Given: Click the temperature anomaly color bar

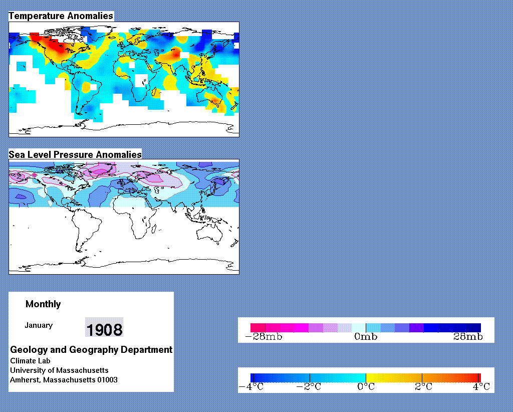Looking at the screenshot, I should coord(366,378).
